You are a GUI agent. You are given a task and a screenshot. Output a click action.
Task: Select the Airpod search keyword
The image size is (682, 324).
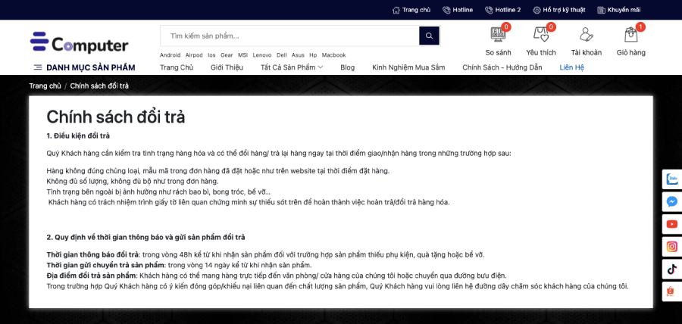point(194,55)
